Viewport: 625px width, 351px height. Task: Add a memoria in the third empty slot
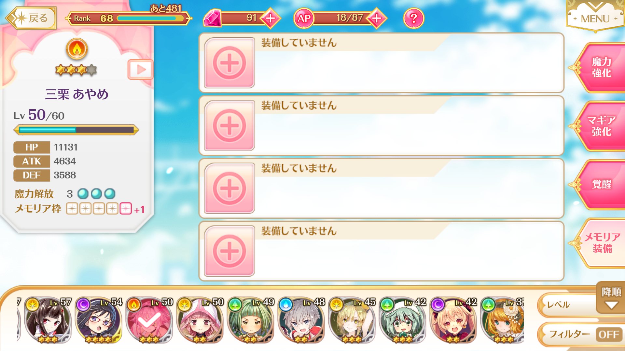coord(229,188)
